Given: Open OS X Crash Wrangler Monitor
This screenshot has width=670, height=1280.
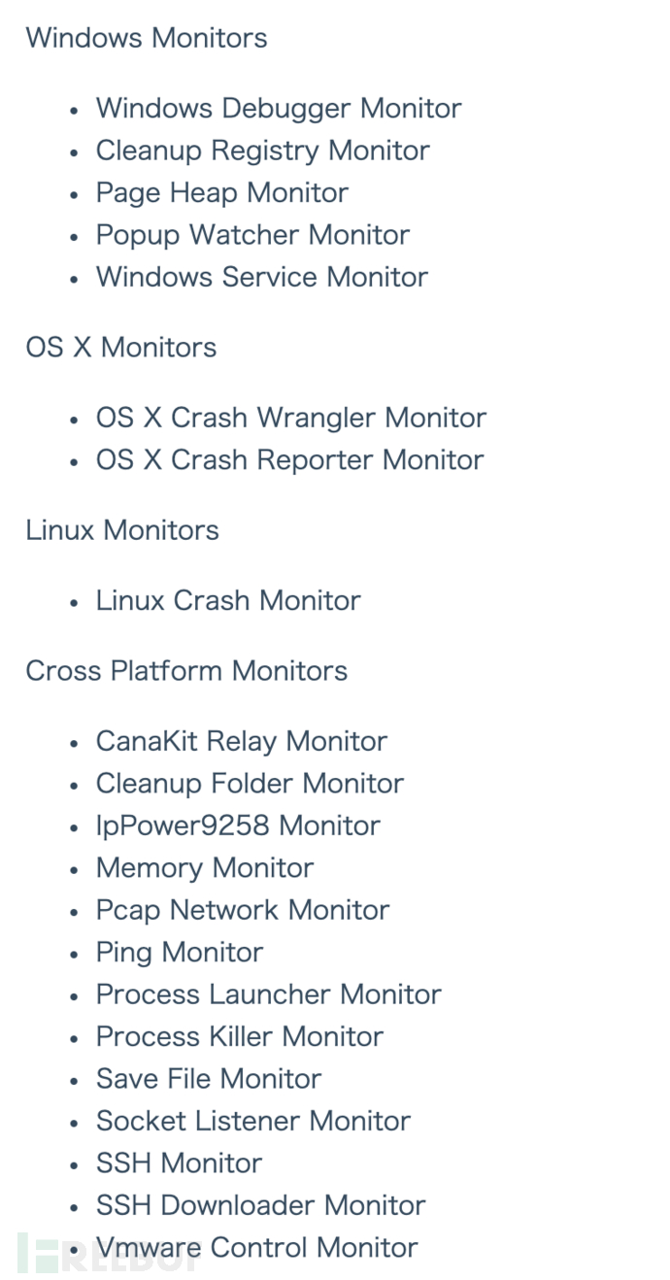Looking at the screenshot, I should click(x=290, y=418).
